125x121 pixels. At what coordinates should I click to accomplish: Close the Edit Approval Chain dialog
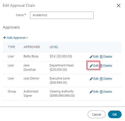point(118,6)
